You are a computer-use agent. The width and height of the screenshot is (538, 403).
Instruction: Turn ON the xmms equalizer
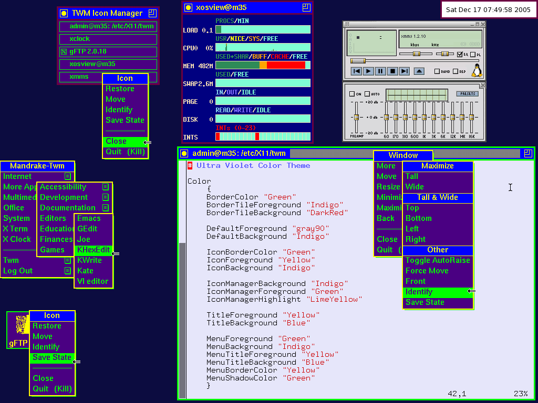[x=352, y=94]
